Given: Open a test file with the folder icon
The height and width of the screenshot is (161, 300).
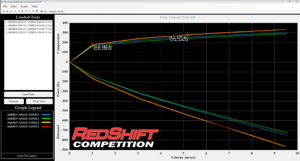Looking at the screenshot, I should pos(7,11).
